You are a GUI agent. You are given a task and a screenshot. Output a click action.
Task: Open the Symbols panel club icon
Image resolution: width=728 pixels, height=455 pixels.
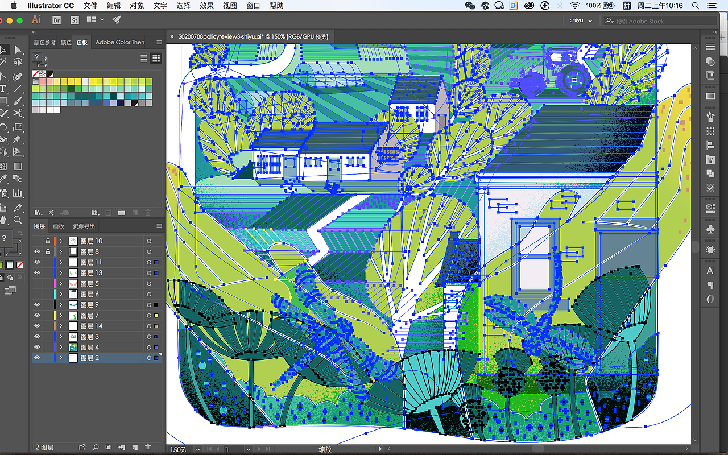(x=710, y=229)
